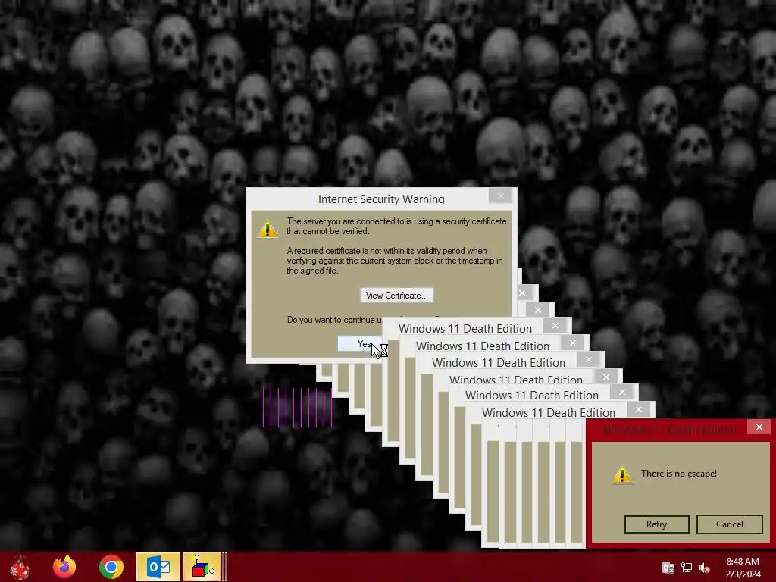Open the Outlook tray icon with X badge

tap(668, 568)
